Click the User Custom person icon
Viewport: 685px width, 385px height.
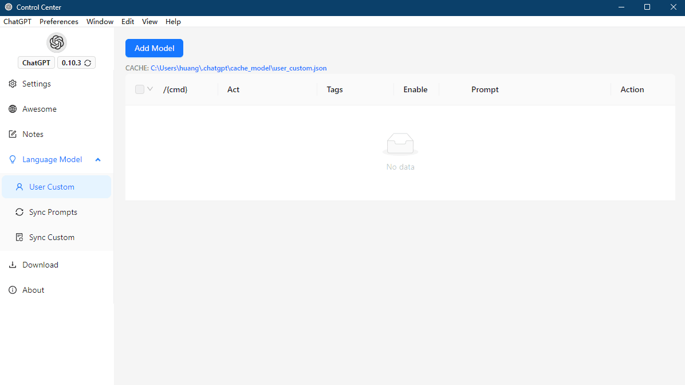(19, 187)
